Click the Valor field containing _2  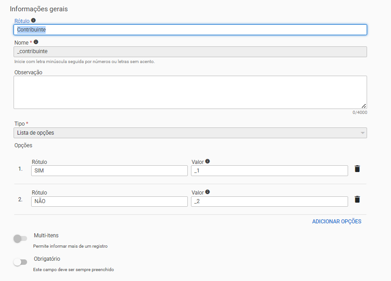[269, 201]
